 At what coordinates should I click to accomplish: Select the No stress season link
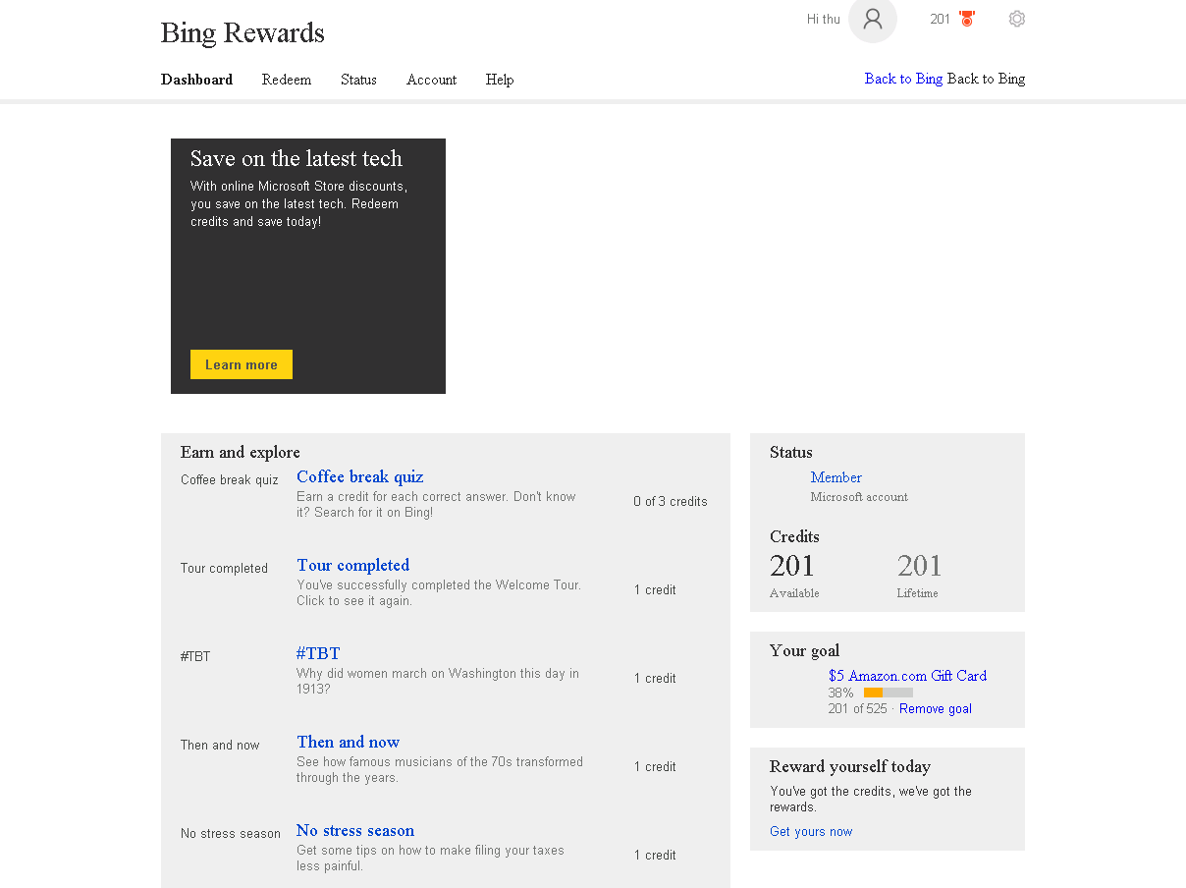point(355,830)
